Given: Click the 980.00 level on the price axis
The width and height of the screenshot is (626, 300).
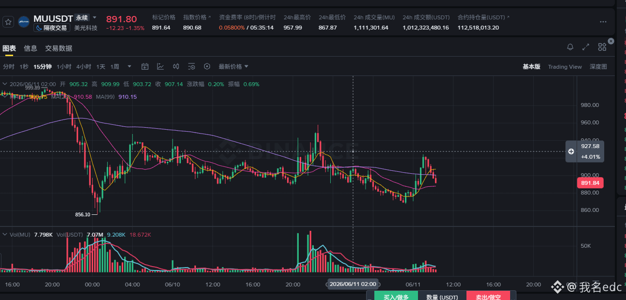Looking at the screenshot, I should coord(590,105).
